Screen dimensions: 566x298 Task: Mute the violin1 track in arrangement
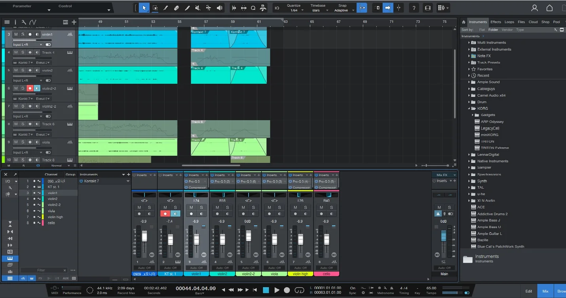tap(16, 34)
